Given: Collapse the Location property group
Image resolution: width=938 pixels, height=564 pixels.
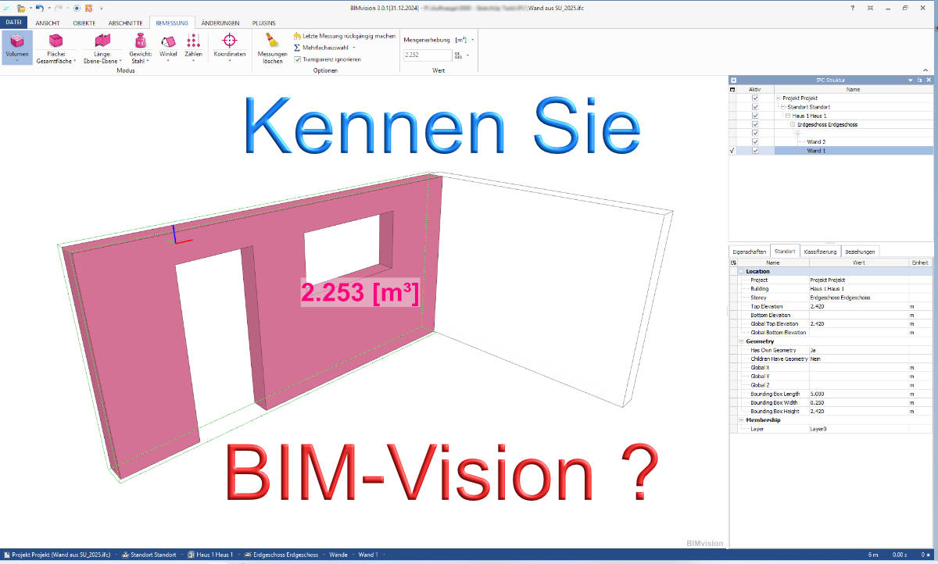Looking at the screenshot, I should point(741,271).
